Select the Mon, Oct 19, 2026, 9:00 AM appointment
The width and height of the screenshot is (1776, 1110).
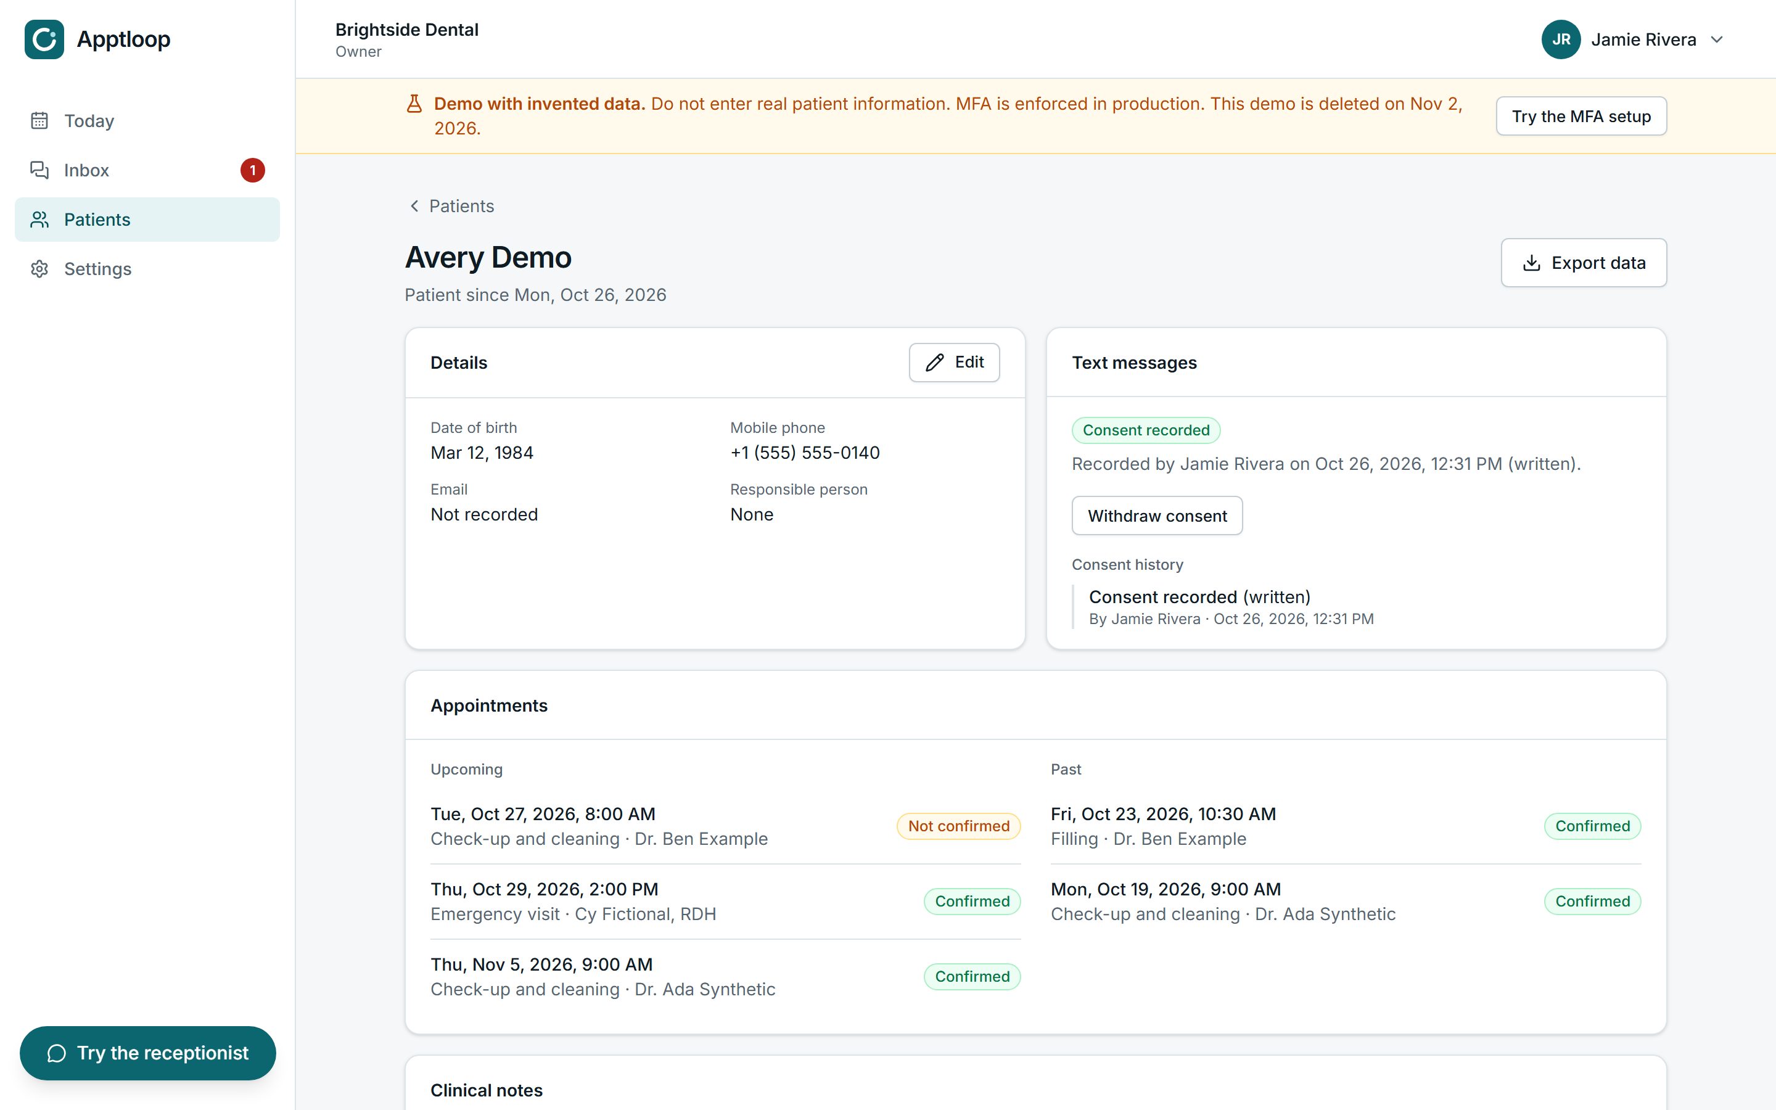click(1346, 901)
